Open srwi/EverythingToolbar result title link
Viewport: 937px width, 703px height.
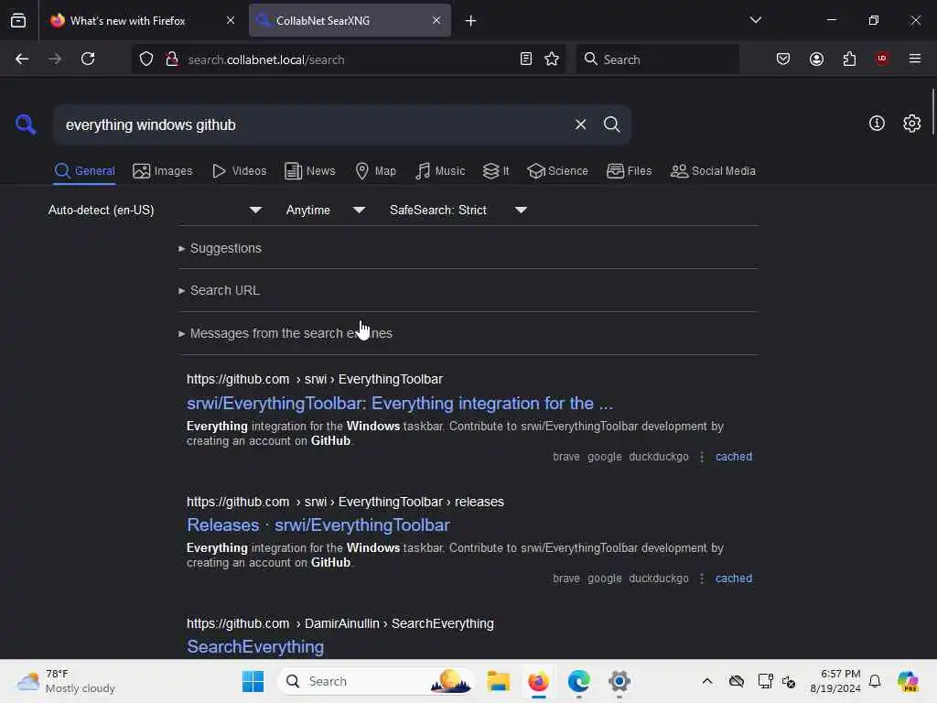(400, 404)
